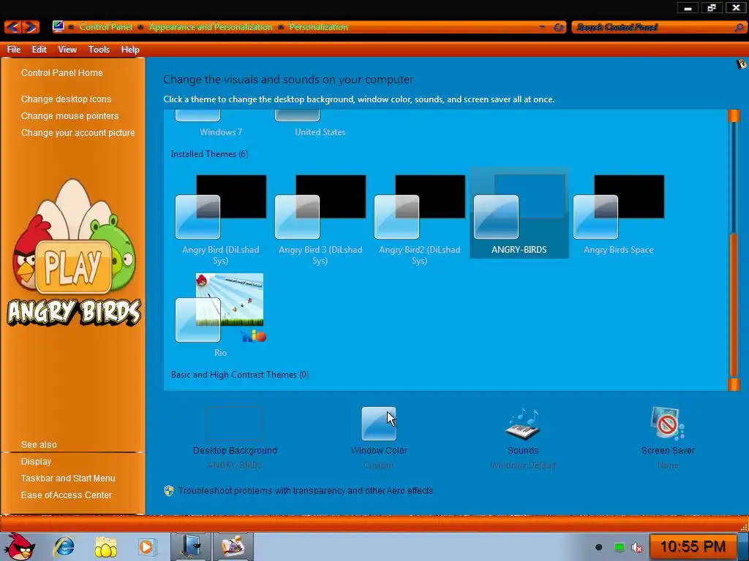Select the ANGRY-BIRDS theme
Screen dimensions: 749x561
click(x=519, y=213)
